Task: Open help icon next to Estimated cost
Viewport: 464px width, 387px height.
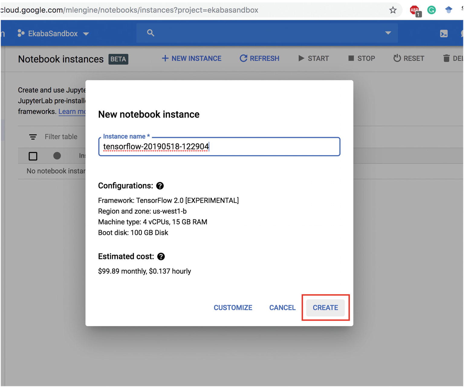Action: [x=161, y=256]
